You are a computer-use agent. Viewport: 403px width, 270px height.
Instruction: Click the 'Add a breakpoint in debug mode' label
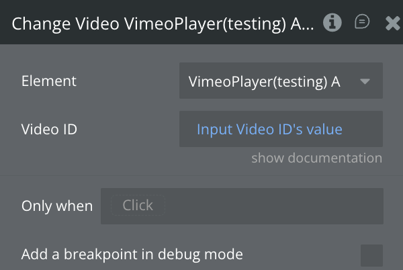coord(132,255)
